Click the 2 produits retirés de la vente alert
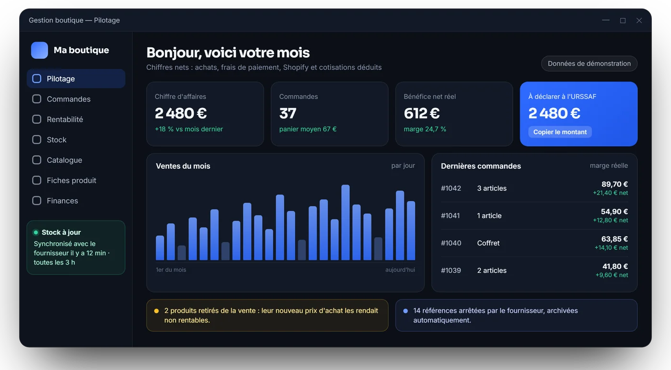This screenshot has width=671, height=370. click(267, 315)
